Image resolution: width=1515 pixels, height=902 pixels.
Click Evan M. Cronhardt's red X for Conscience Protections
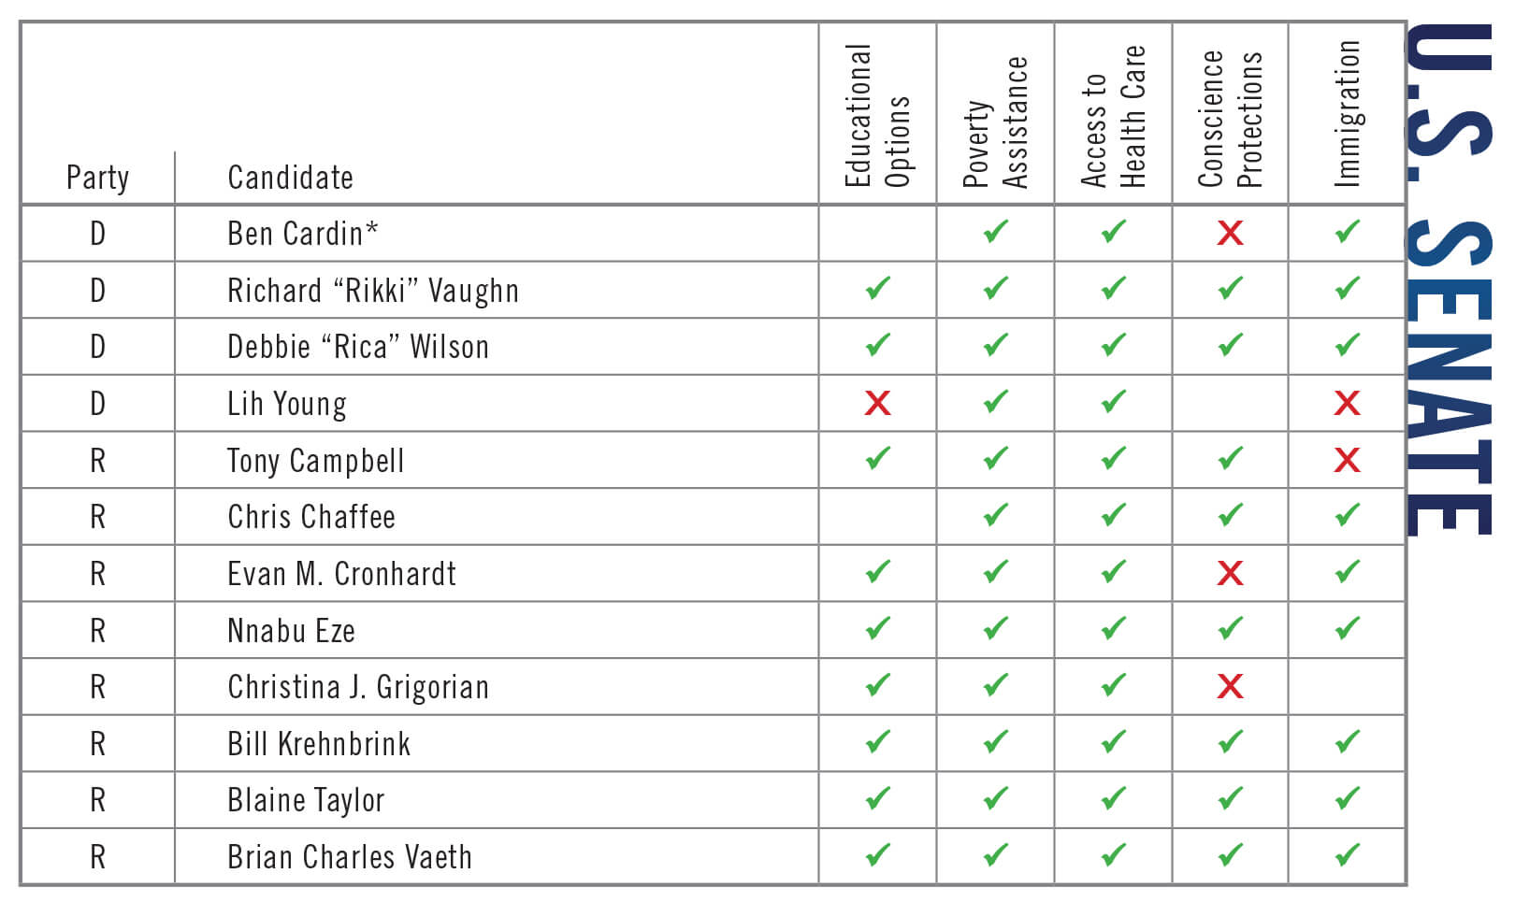tap(1230, 573)
